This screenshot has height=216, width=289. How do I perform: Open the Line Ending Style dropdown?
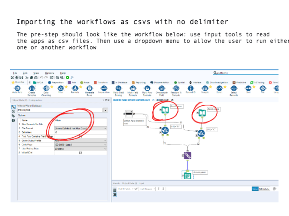pos(80,149)
